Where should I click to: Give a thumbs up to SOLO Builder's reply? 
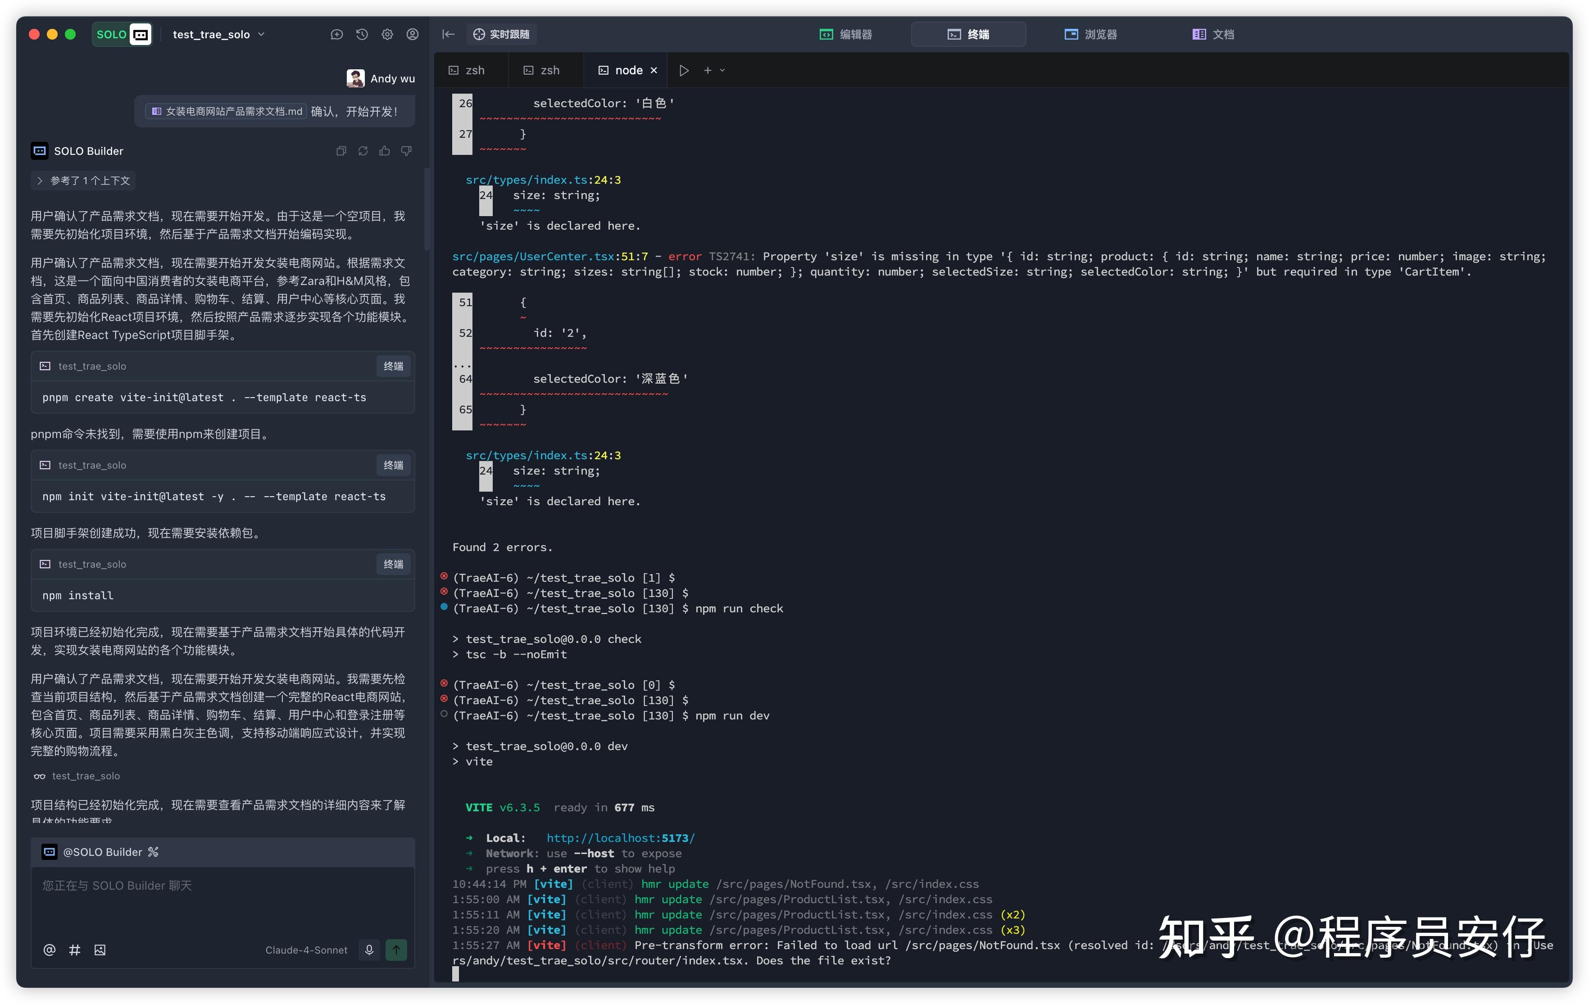pyautogui.click(x=385, y=151)
